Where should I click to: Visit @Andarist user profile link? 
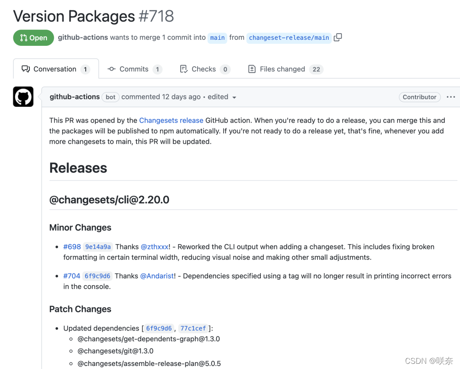(157, 276)
